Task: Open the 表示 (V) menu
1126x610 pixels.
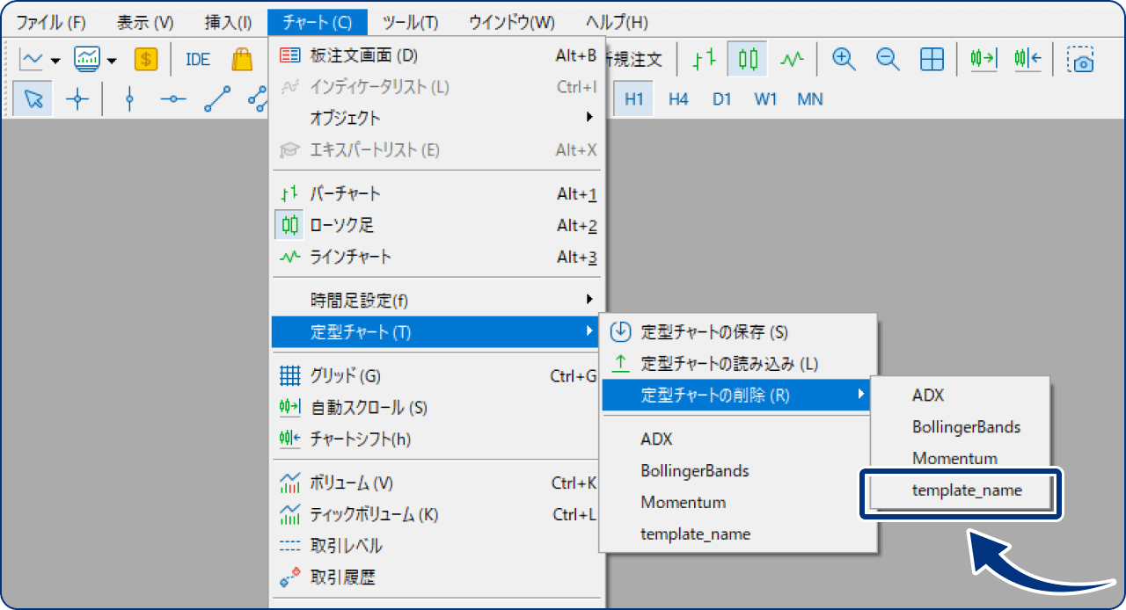Action: coord(145,22)
